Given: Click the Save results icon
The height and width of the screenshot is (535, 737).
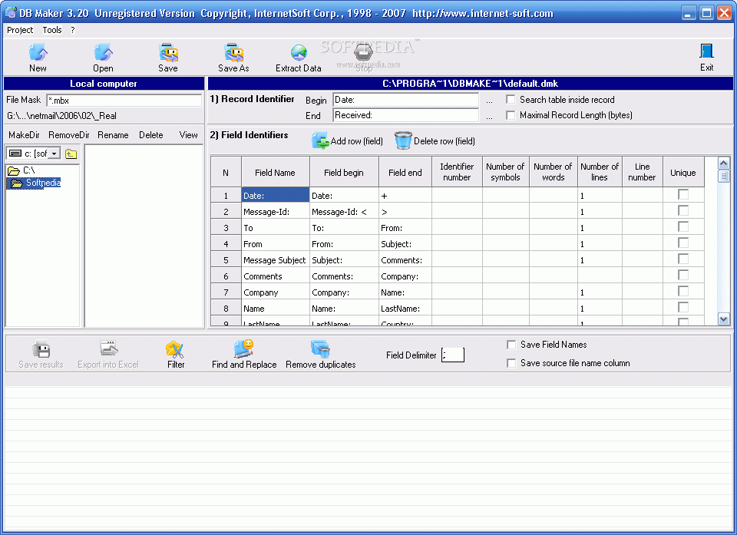Looking at the screenshot, I should click(x=41, y=348).
